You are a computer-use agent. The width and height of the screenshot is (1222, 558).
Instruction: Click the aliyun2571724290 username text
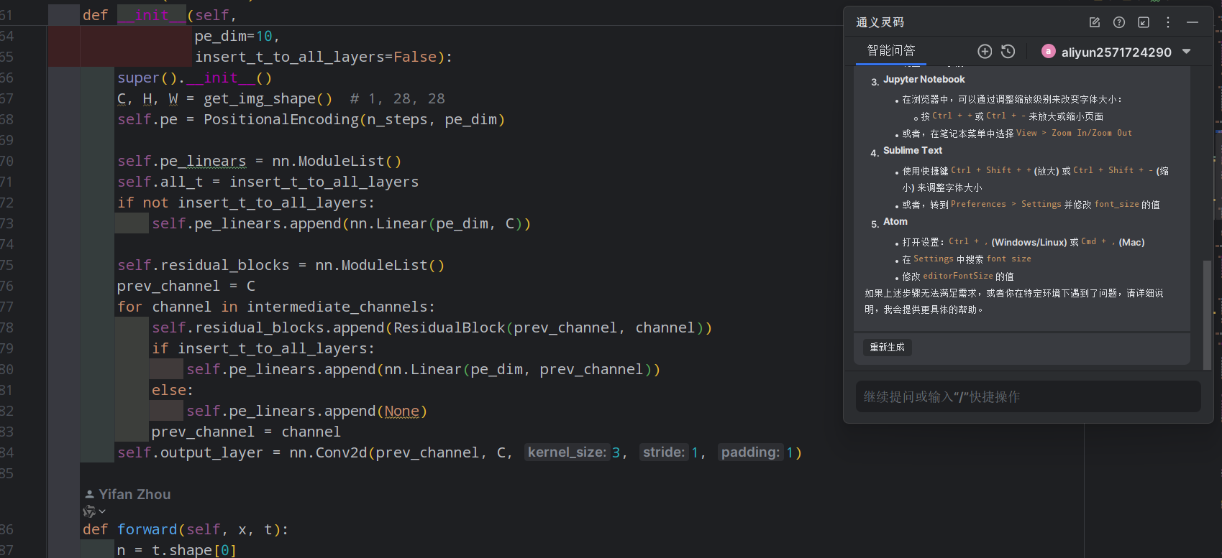[x=1116, y=52]
